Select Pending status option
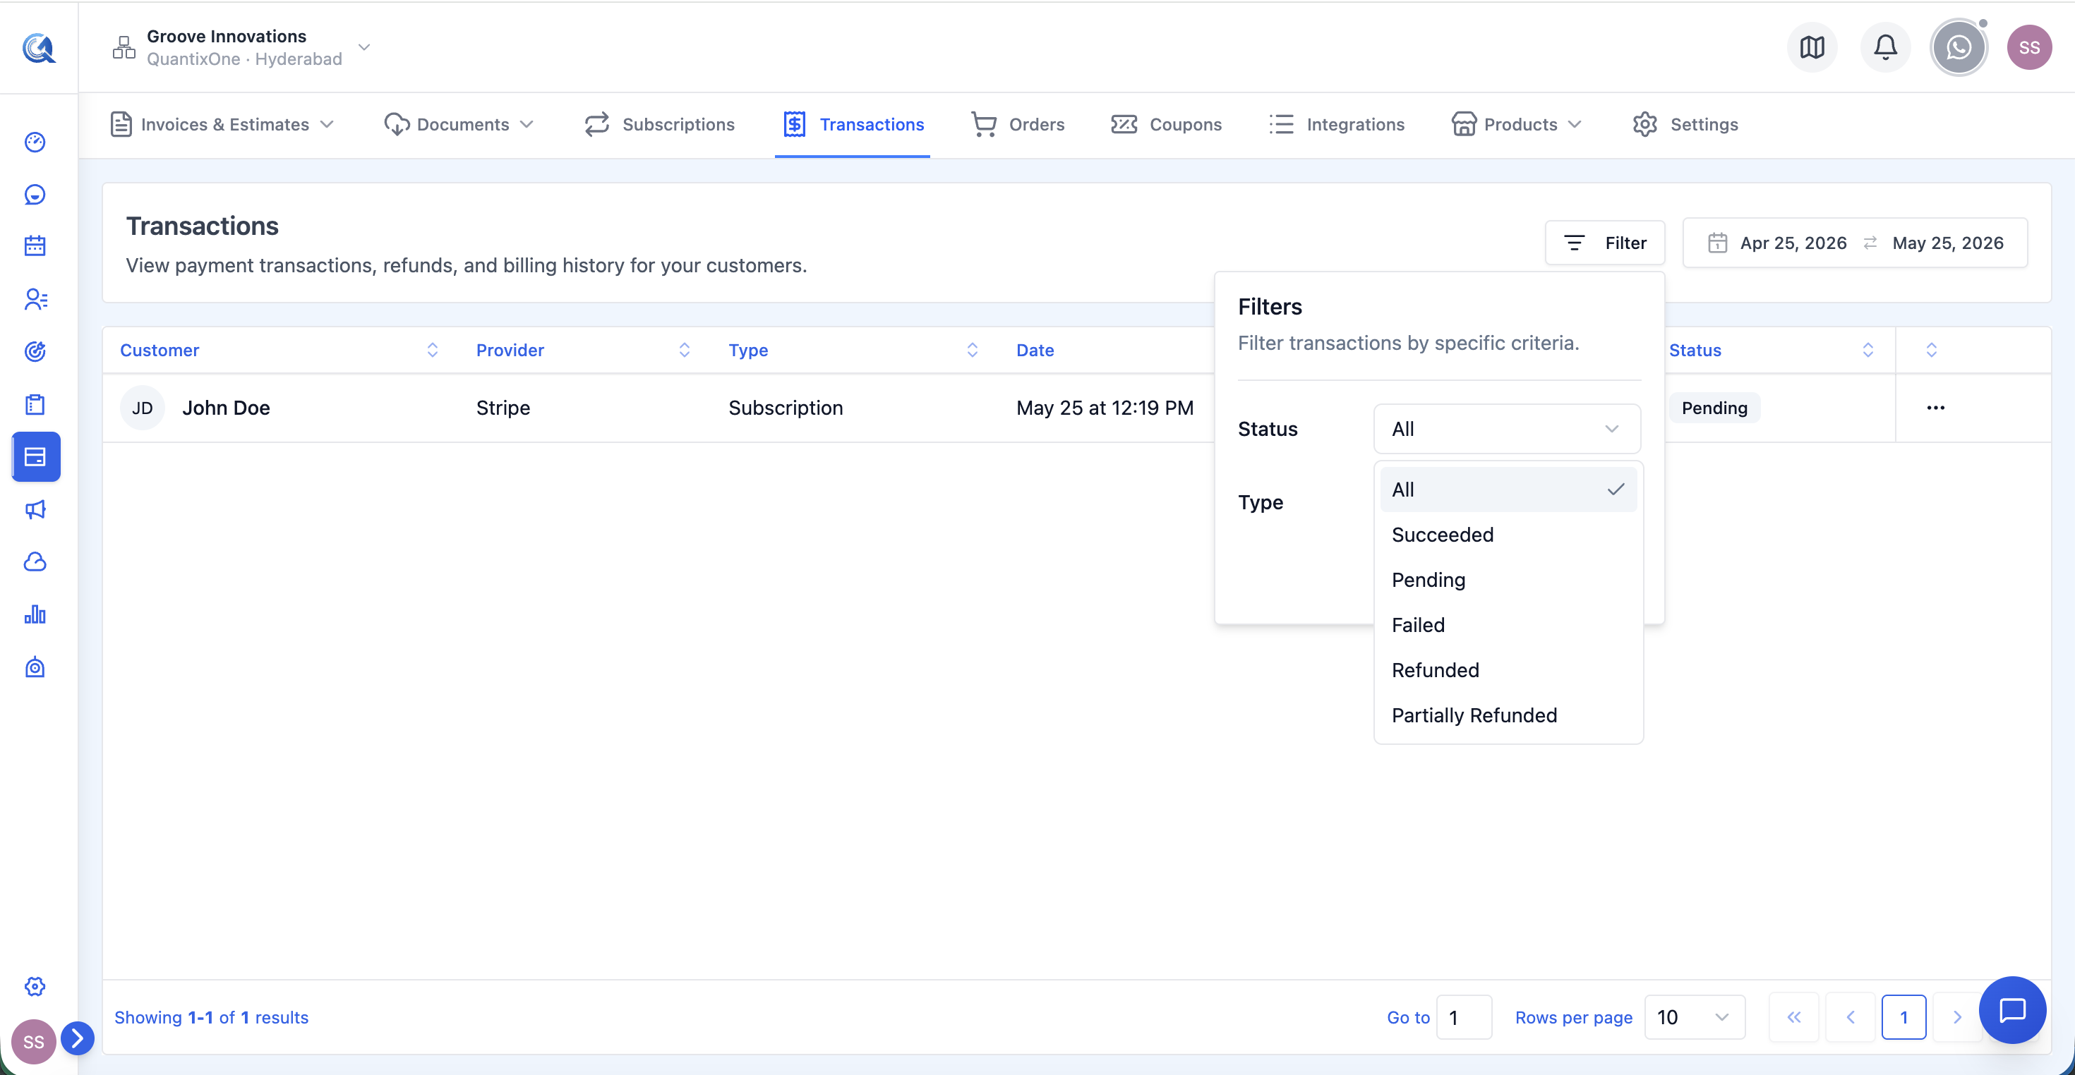 tap(1508, 579)
